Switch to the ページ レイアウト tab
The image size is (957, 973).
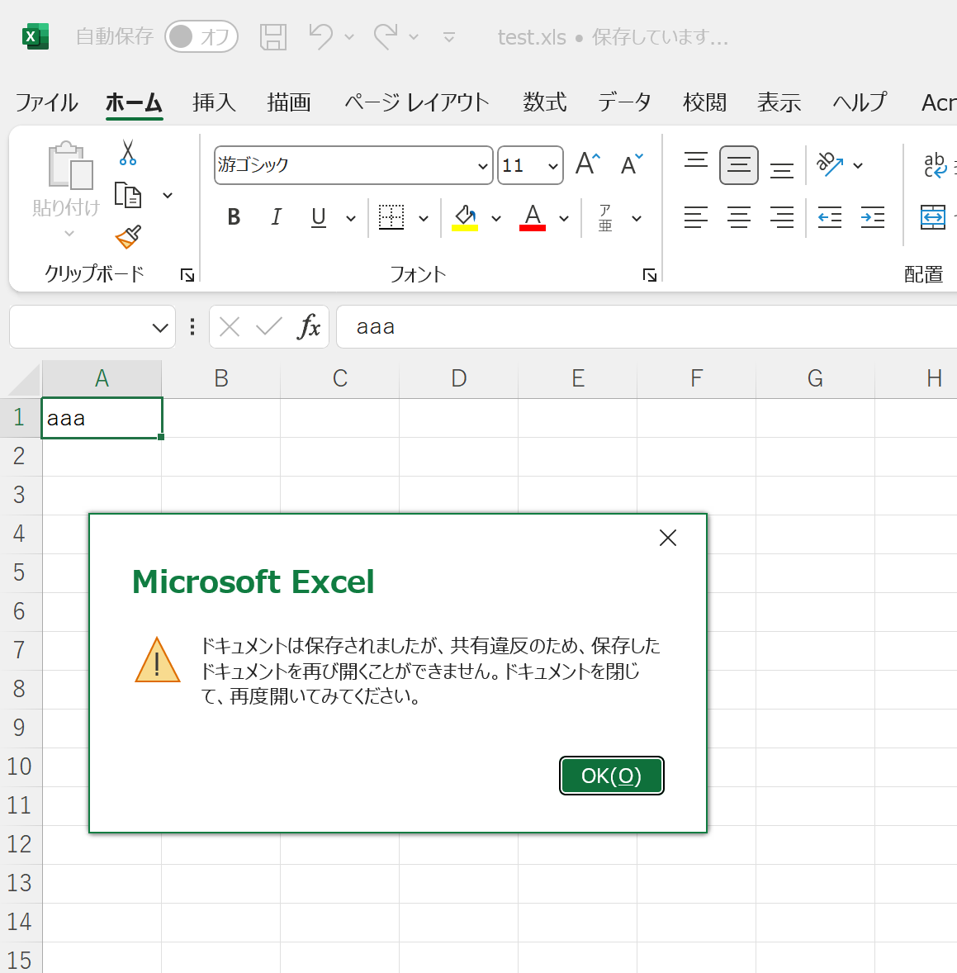click(417, 102)
